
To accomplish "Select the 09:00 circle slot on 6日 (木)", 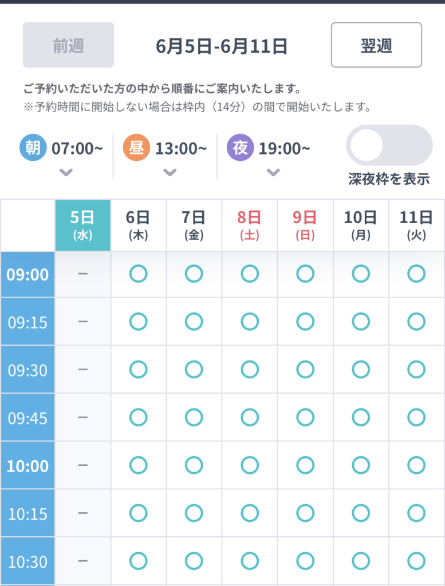I will tap(138, 274).
